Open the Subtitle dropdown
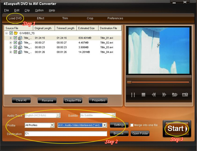This screenshot has width=197, height=151. tap(113, 115)
